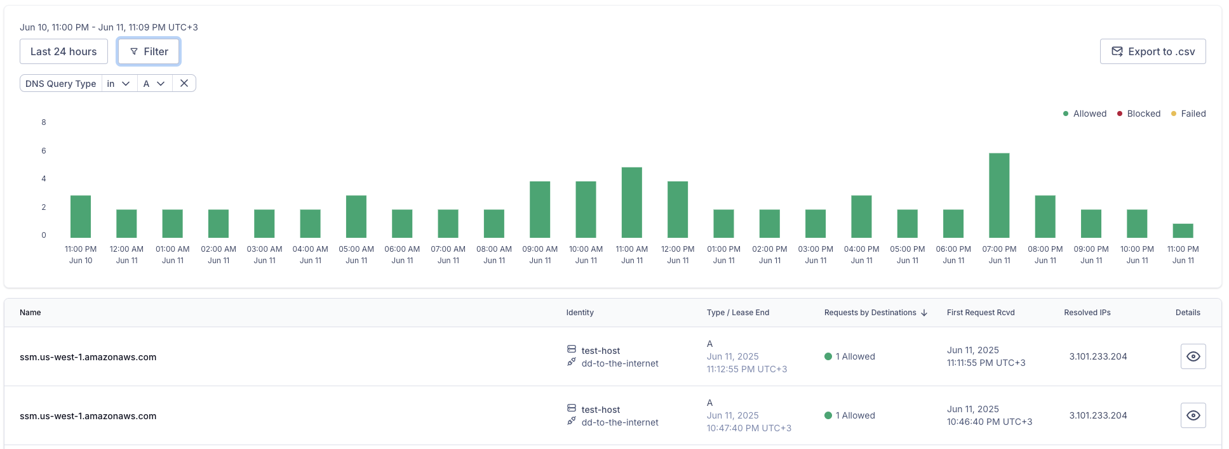Screen dimensions: 1229x449
Task: Click first ssm.us-west-1.amazonaws.com row name
Action: pos(88,357)
